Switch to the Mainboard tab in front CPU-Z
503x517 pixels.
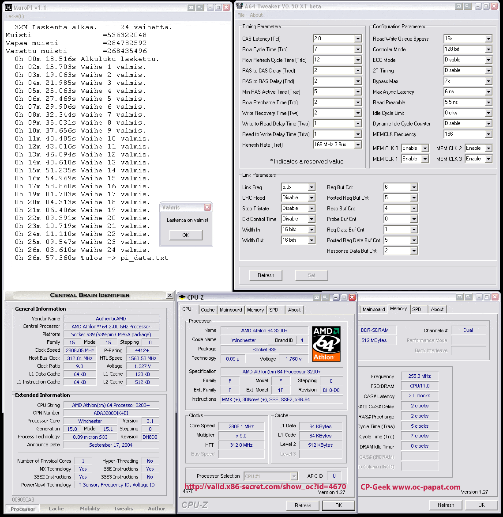click(x=231, y=310)
